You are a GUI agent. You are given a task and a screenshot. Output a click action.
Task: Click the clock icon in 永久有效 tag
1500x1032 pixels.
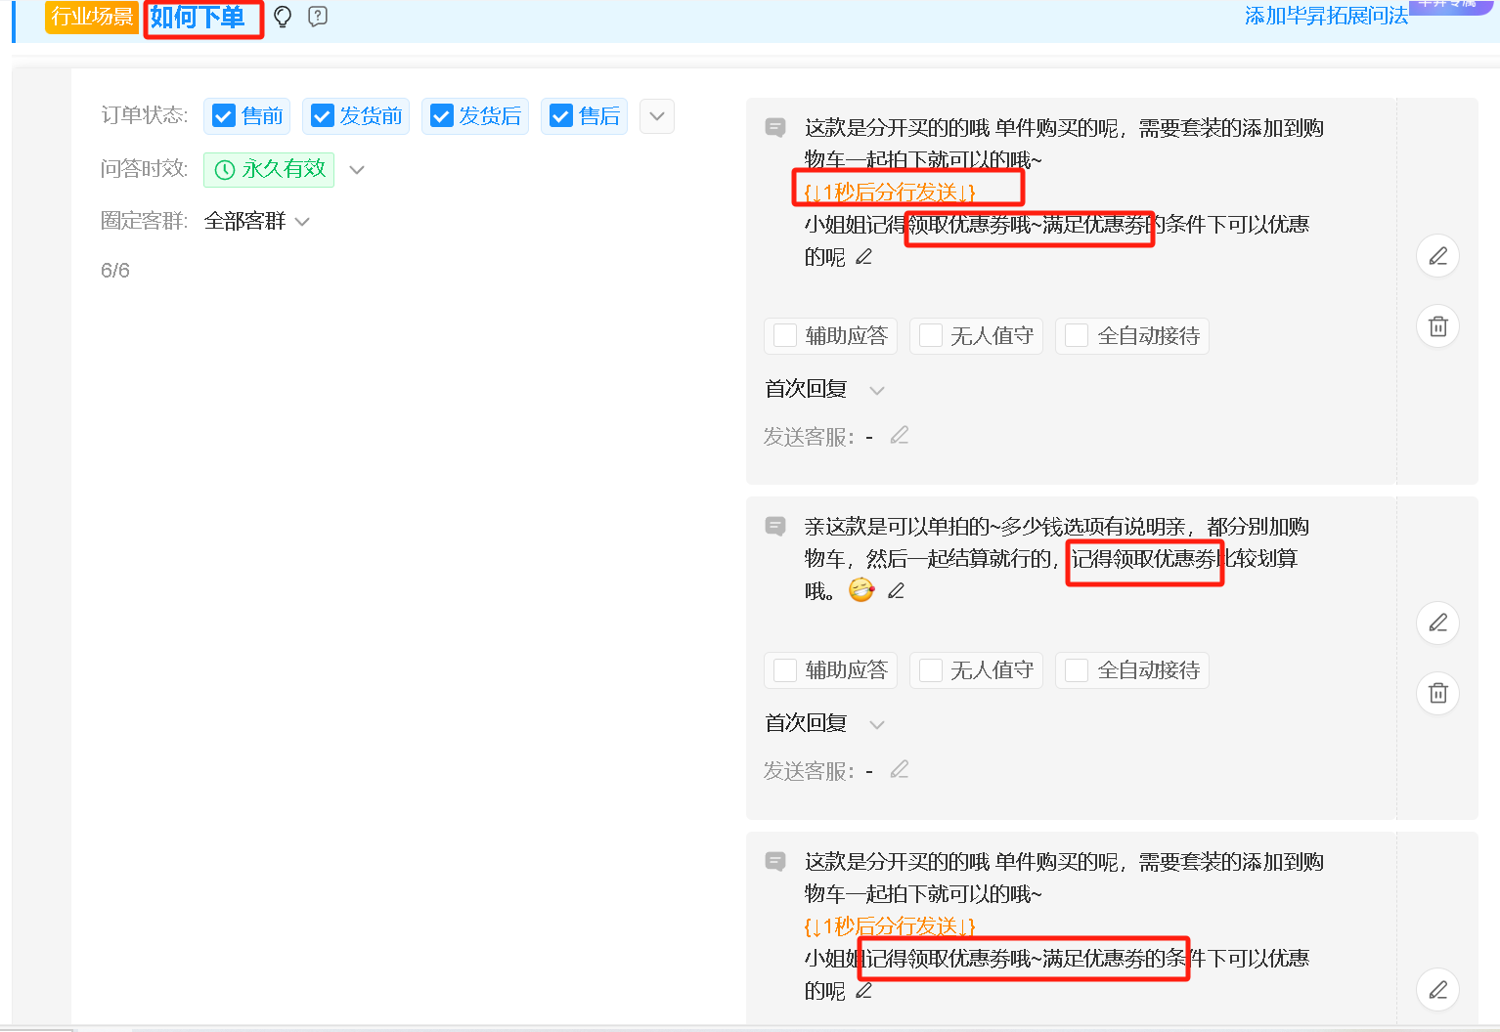[225, 170]
